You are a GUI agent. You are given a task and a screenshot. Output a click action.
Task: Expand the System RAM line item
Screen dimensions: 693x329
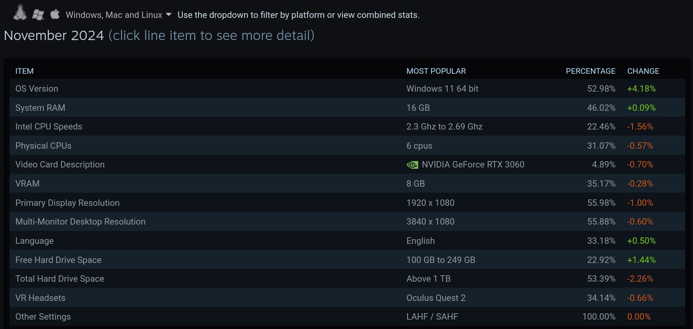(x=347, y=108)
